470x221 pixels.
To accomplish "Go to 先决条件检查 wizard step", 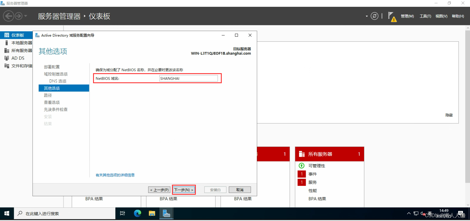I will coord(56,109).
